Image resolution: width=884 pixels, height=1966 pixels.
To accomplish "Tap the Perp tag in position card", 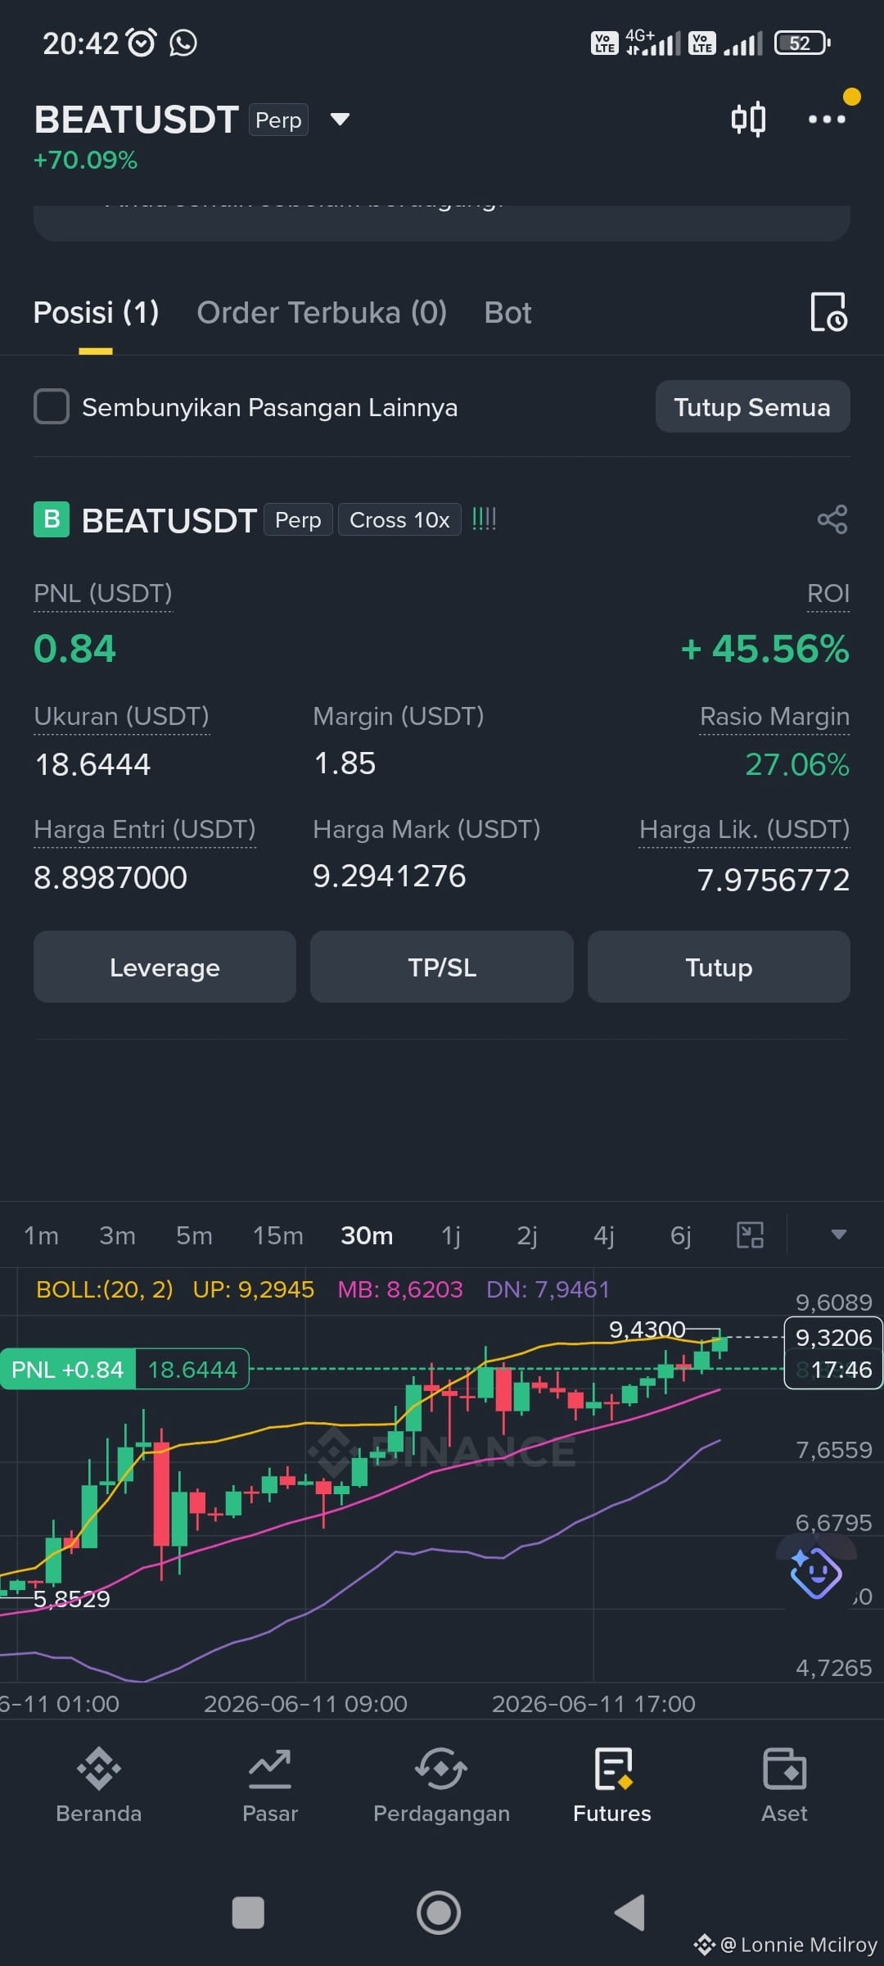I will click(298, 519).
